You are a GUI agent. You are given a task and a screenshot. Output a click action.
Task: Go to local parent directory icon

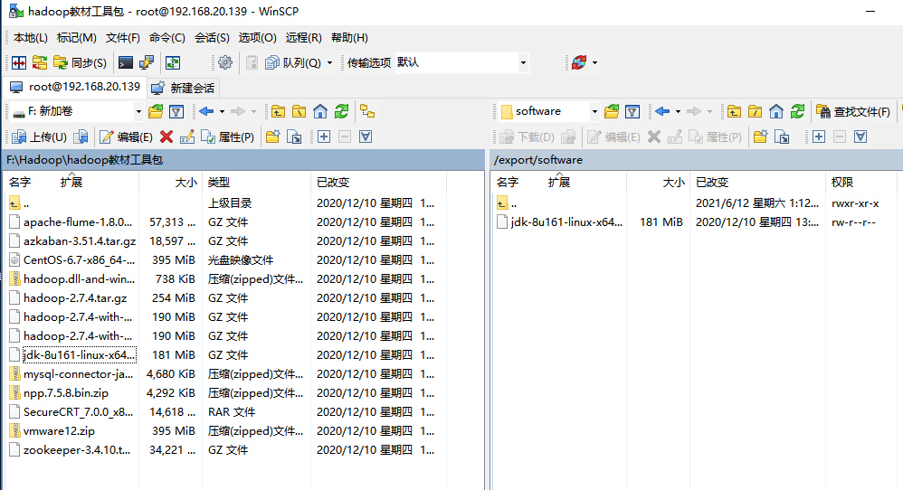[278, 111]
